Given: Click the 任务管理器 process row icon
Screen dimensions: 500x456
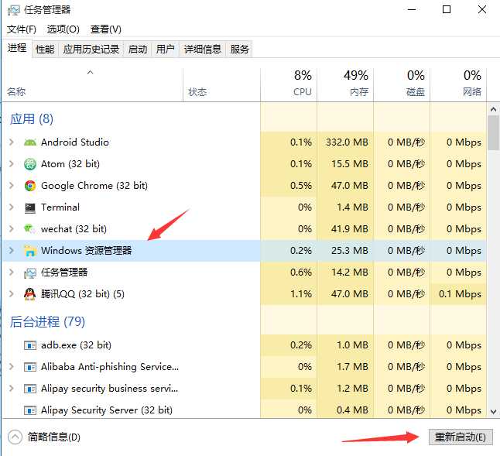Looking at the screenshot, I should 30,273.
